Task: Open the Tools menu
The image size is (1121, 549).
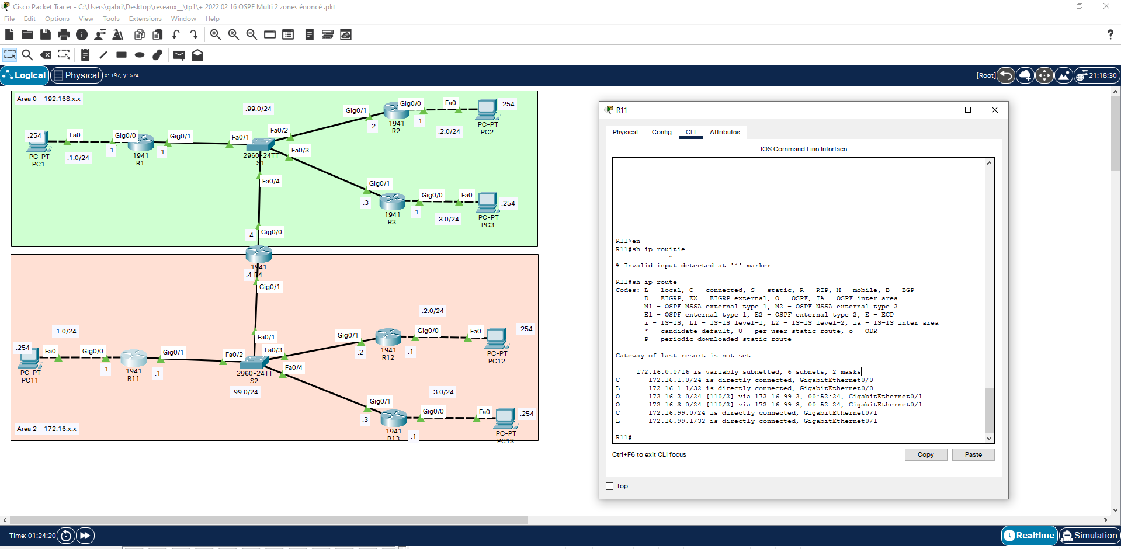Action: tap(111, 19)
